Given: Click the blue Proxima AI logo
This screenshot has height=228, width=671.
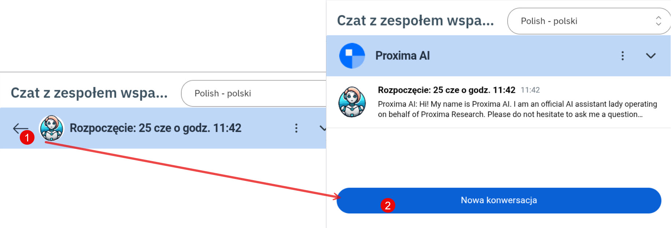Looking at the screenshot, I should tap(352, 56).
